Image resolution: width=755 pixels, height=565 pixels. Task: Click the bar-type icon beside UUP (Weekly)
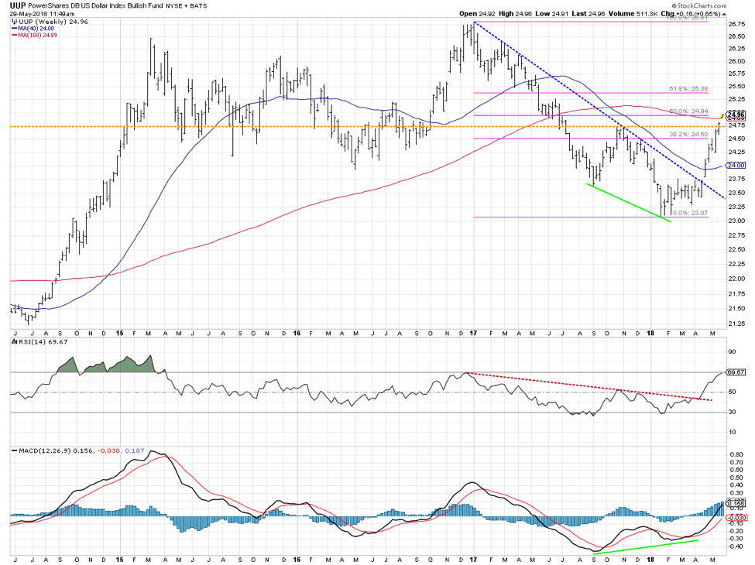coord(15,22)
